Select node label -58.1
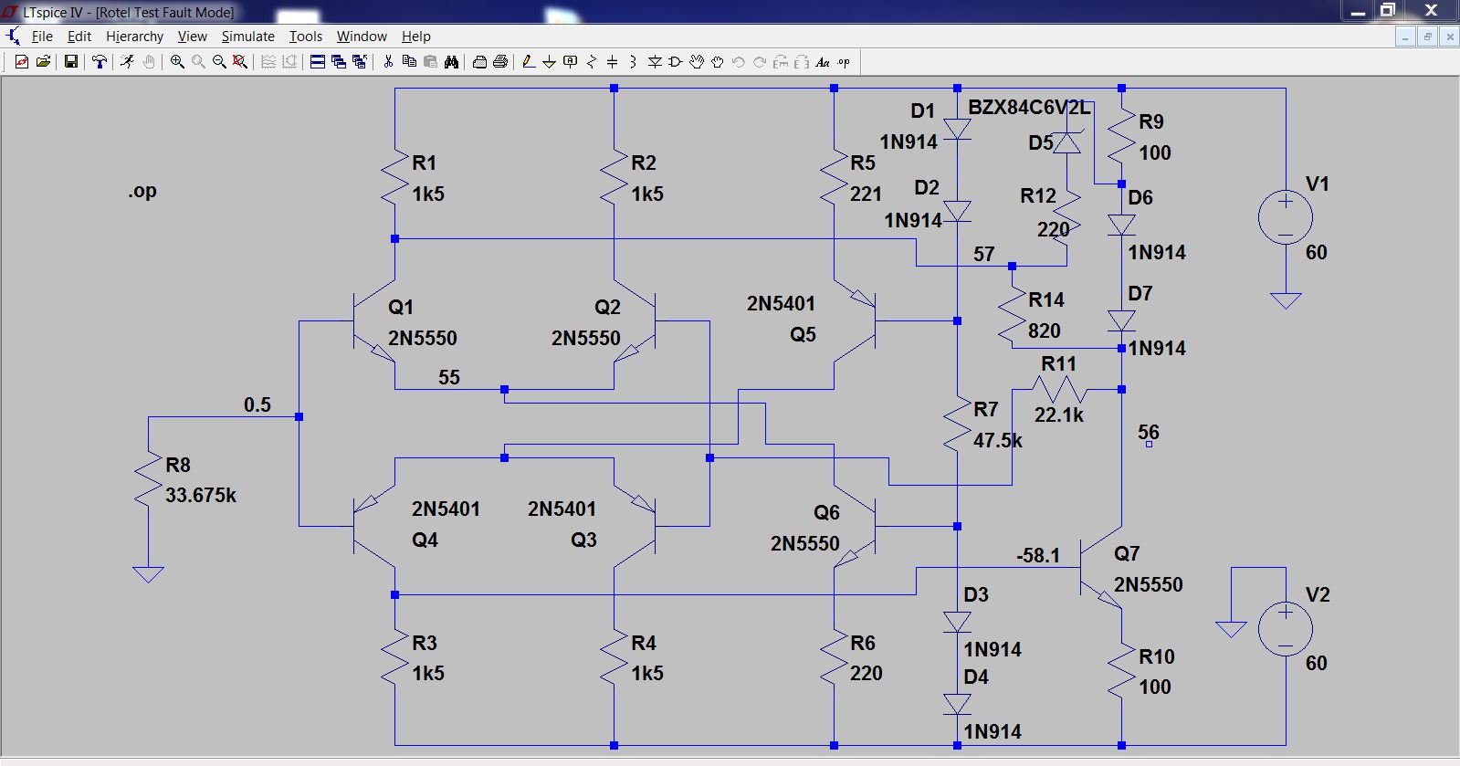 pyautogui.click(x=1038, y=555)
